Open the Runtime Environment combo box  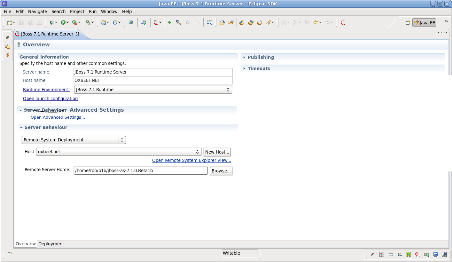pos(153,90)
